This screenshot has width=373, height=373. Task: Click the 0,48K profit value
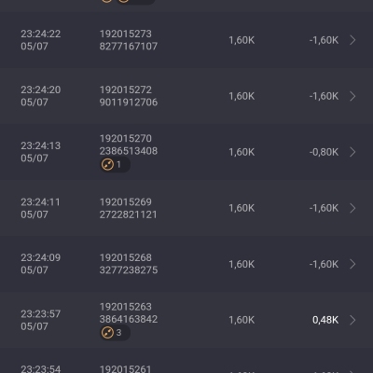click(325, 320)
